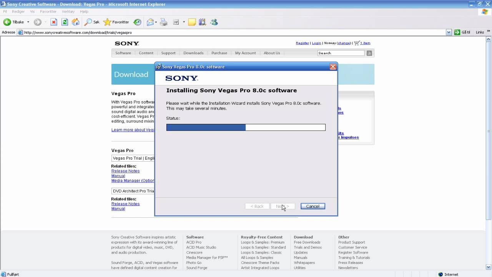
Task: Click the Internet zone status bar icon
Action: coord(440,274)
